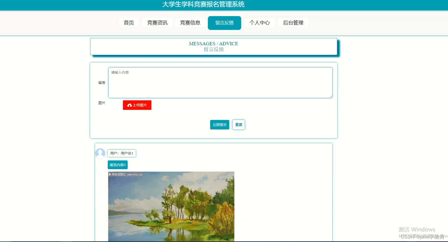The height and width of the screenshot is (242, 448).
Task: Click the 留言 field label
Action: [x=102, y=83]
